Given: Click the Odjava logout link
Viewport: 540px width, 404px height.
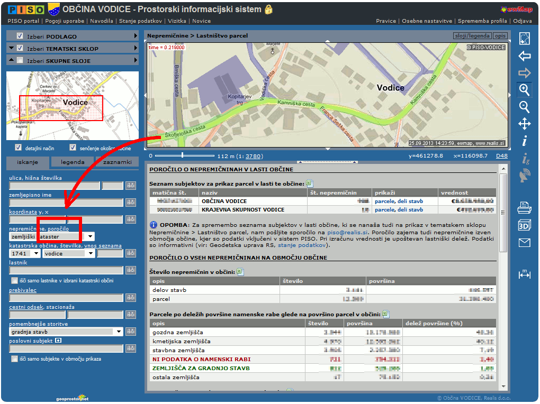Looking at the screenshot, I should click(x=522, y=21).
